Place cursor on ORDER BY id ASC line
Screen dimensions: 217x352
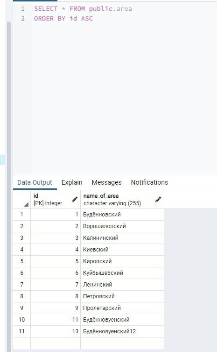(x=63, y=18)
